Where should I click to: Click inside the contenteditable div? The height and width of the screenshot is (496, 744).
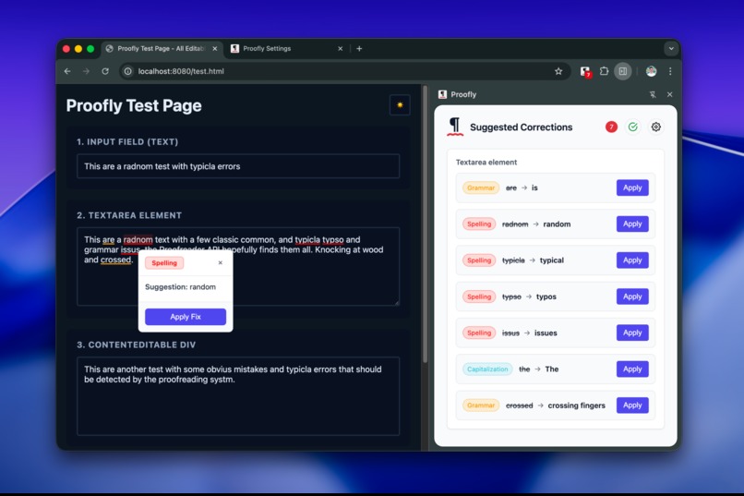click(238, 396)
